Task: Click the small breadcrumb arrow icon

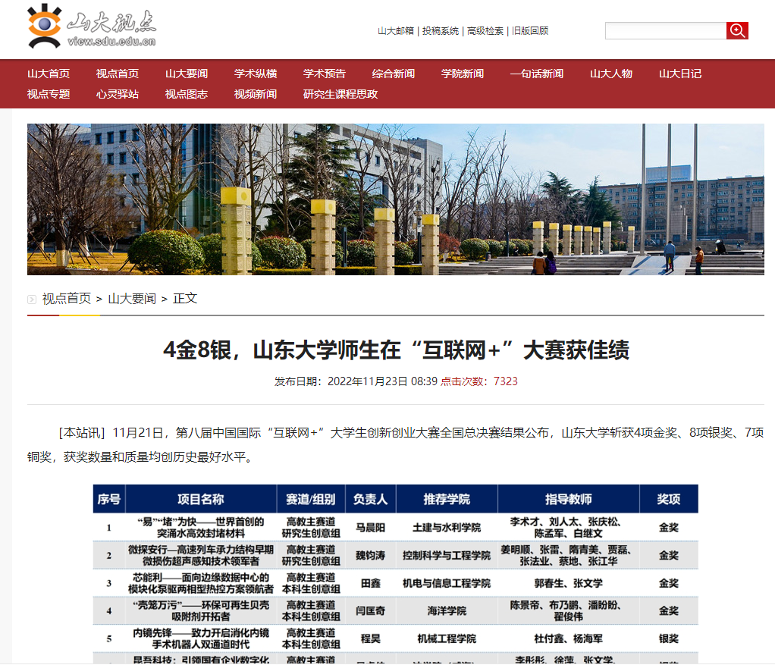Action: (x=32, y=299)
